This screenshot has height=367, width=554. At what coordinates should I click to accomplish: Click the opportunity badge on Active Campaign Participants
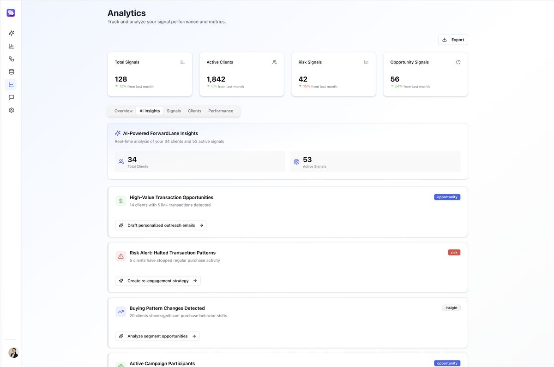coord(447,363)
